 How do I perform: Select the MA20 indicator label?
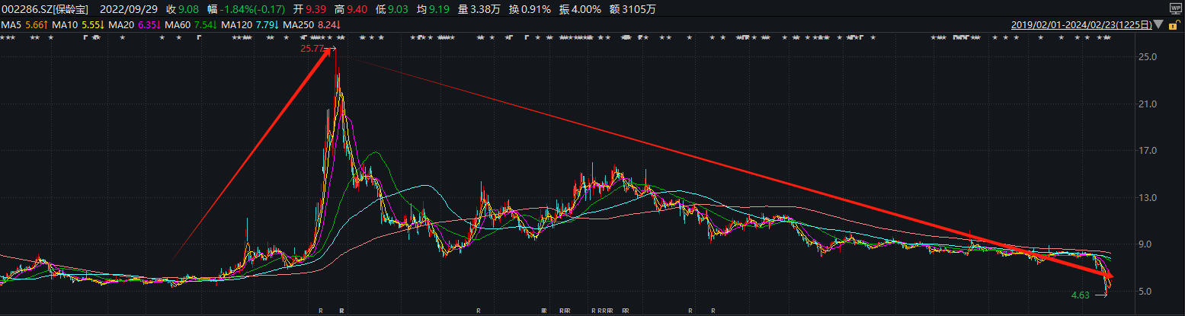tap(121, 24)
